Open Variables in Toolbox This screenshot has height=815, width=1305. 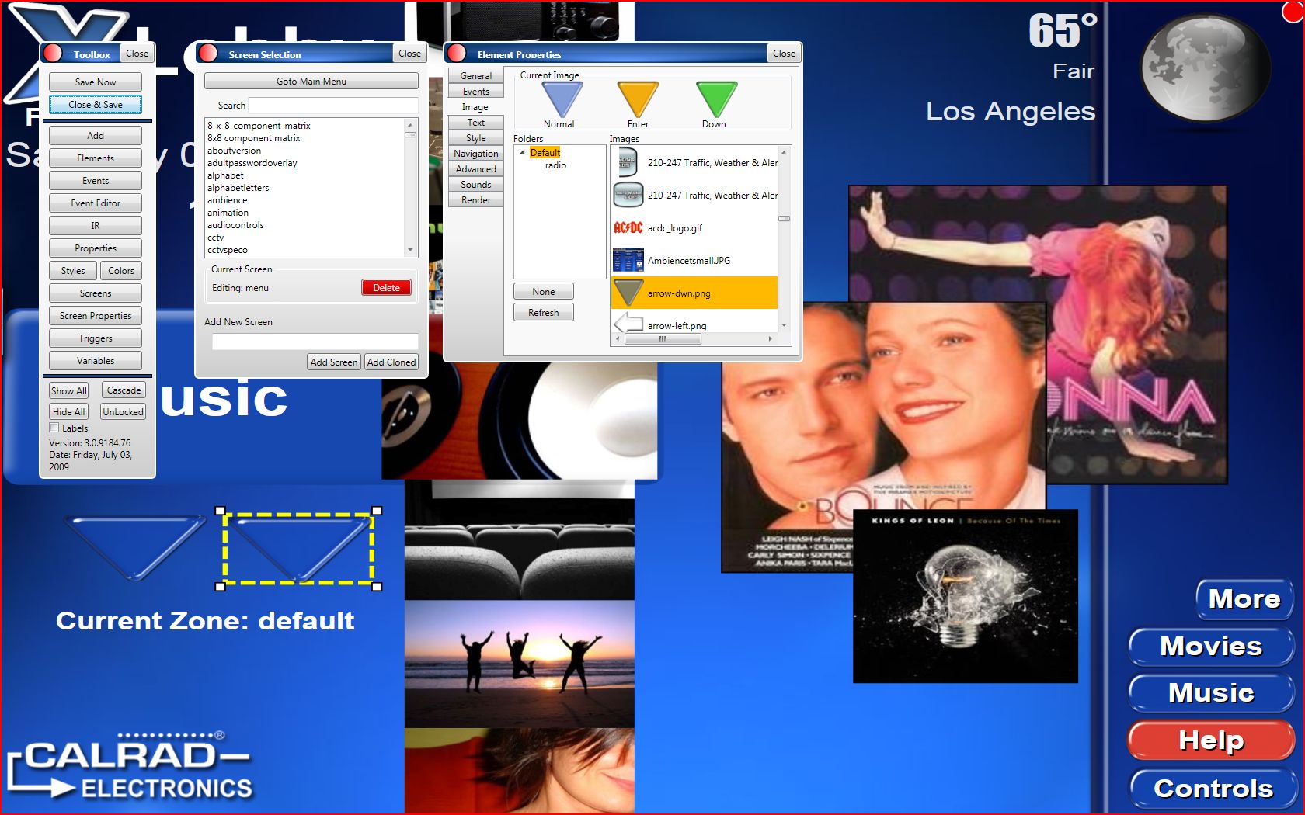tap(96, 361)
